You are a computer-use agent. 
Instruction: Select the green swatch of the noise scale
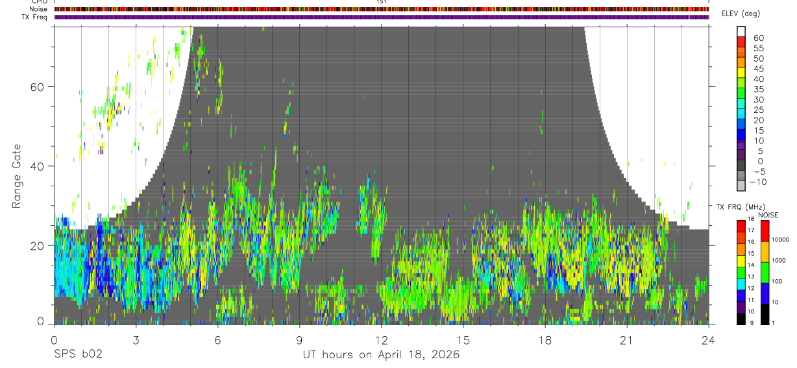764,273
